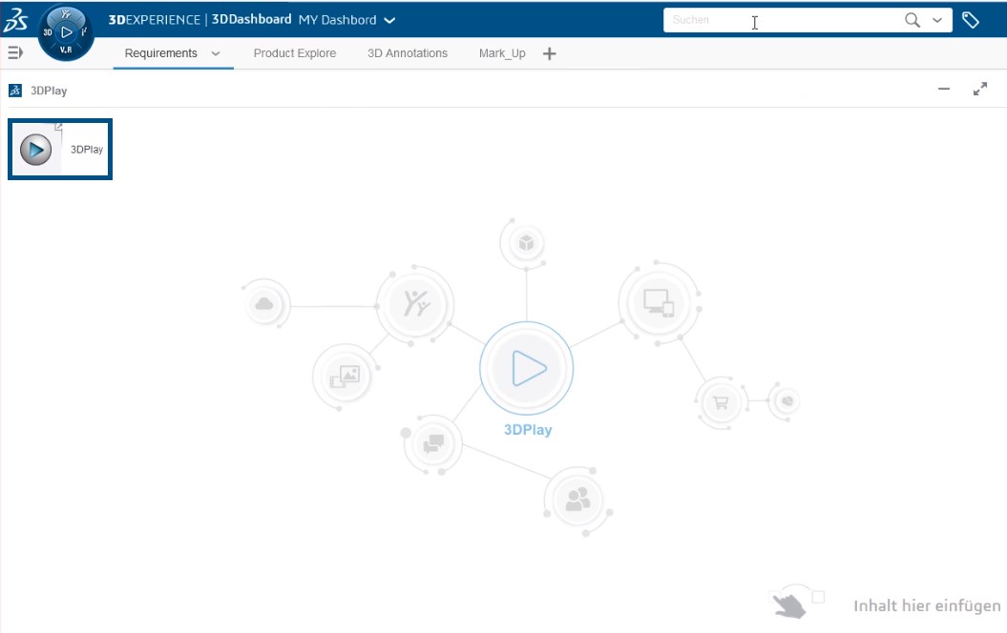
Task: Switch to the Requirements tab
Action: pyautogui.click(x=160, y=53)
